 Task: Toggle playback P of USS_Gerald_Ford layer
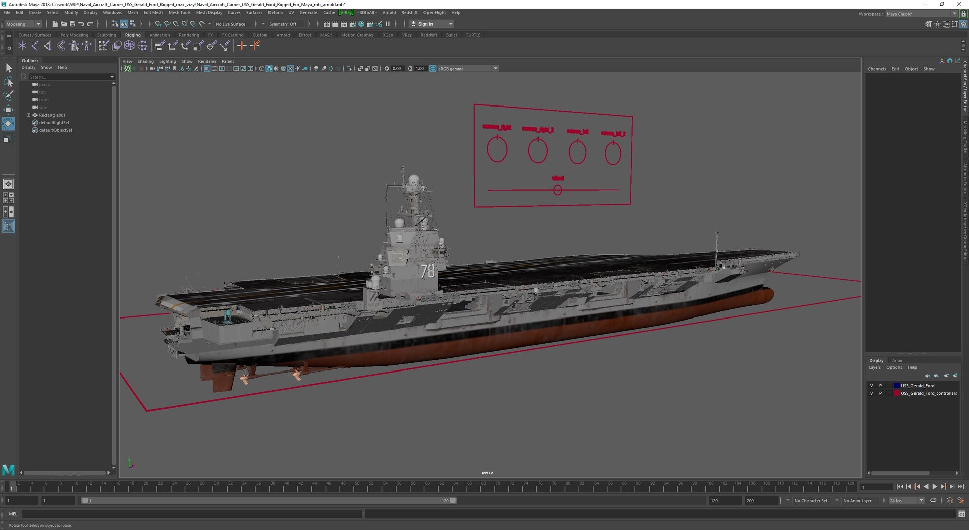(880, 386)
